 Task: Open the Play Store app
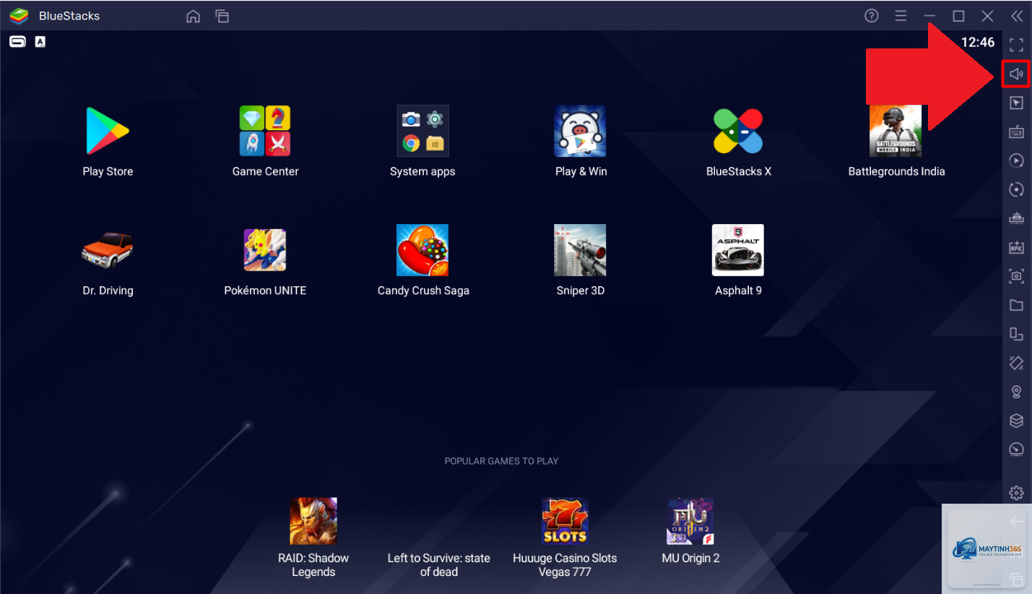click(x=108, y=131)
